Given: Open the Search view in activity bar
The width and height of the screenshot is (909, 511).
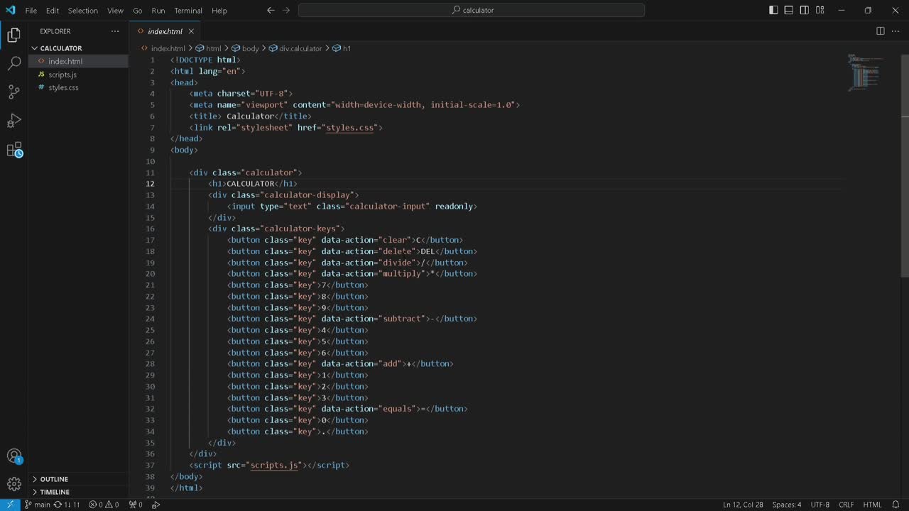Looking at the screenshot, I should 13,63.
